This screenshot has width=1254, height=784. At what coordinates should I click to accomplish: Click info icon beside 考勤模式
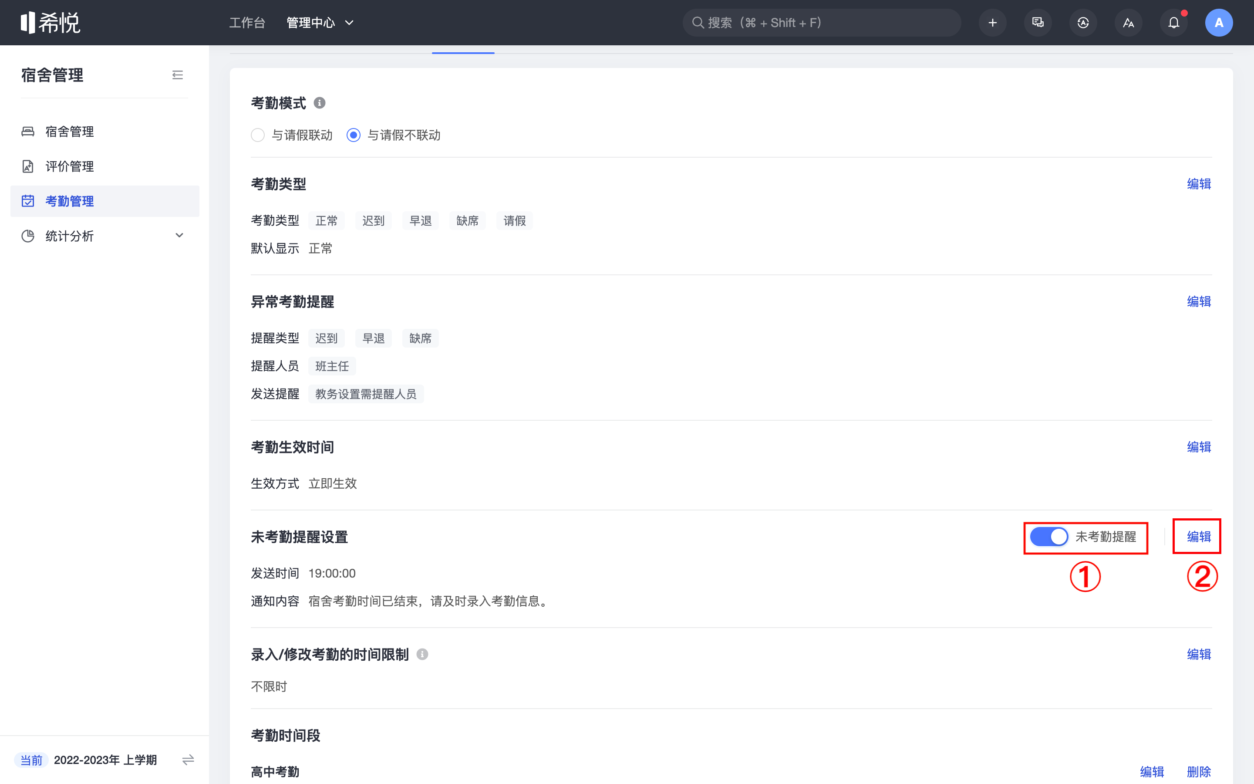tap(320, 103)
